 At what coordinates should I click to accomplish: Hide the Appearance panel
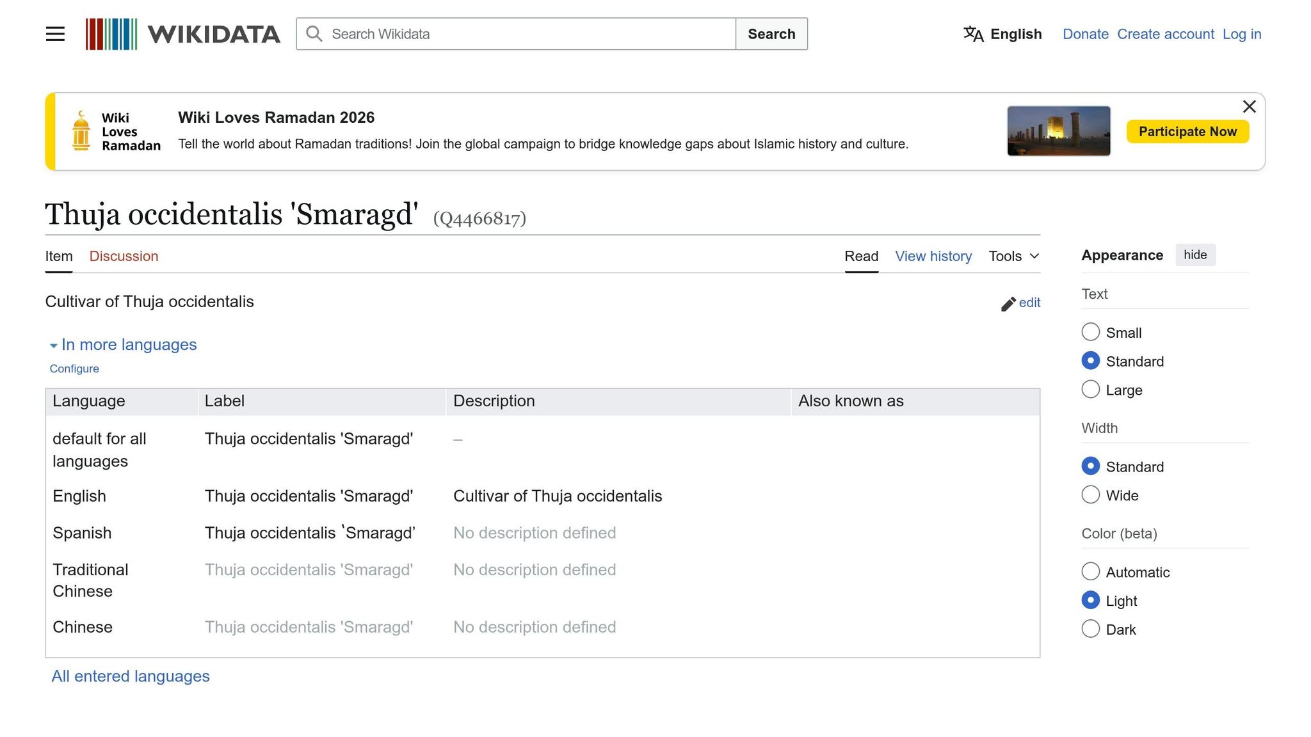tap(1194, 255)
